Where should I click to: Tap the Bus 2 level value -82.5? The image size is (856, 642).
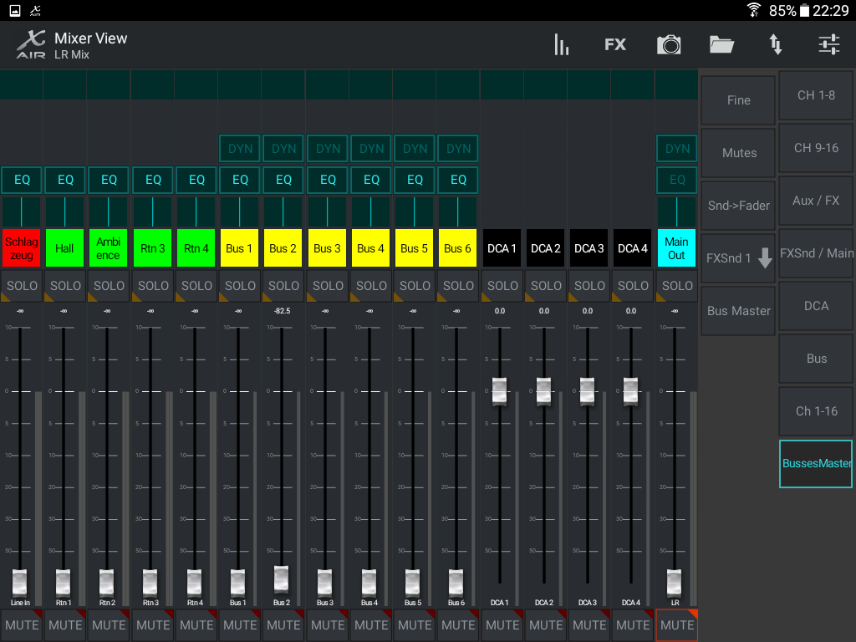(283, 311)
